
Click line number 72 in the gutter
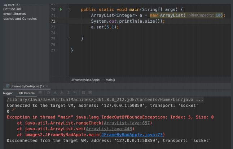pyautogui.click(x=53, y=21)
